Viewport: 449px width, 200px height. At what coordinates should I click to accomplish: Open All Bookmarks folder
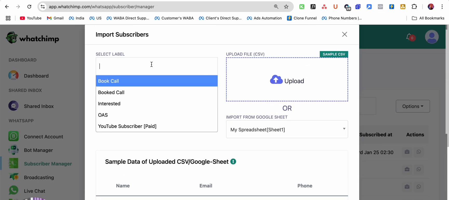point(428,18)
